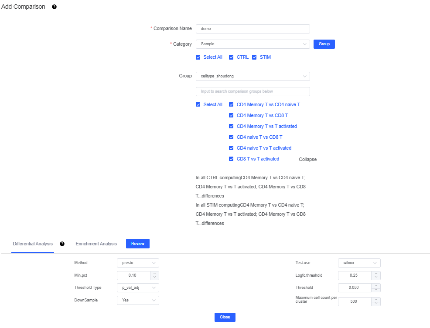Decrease maximum cell count per cluster

click(376, 304)
